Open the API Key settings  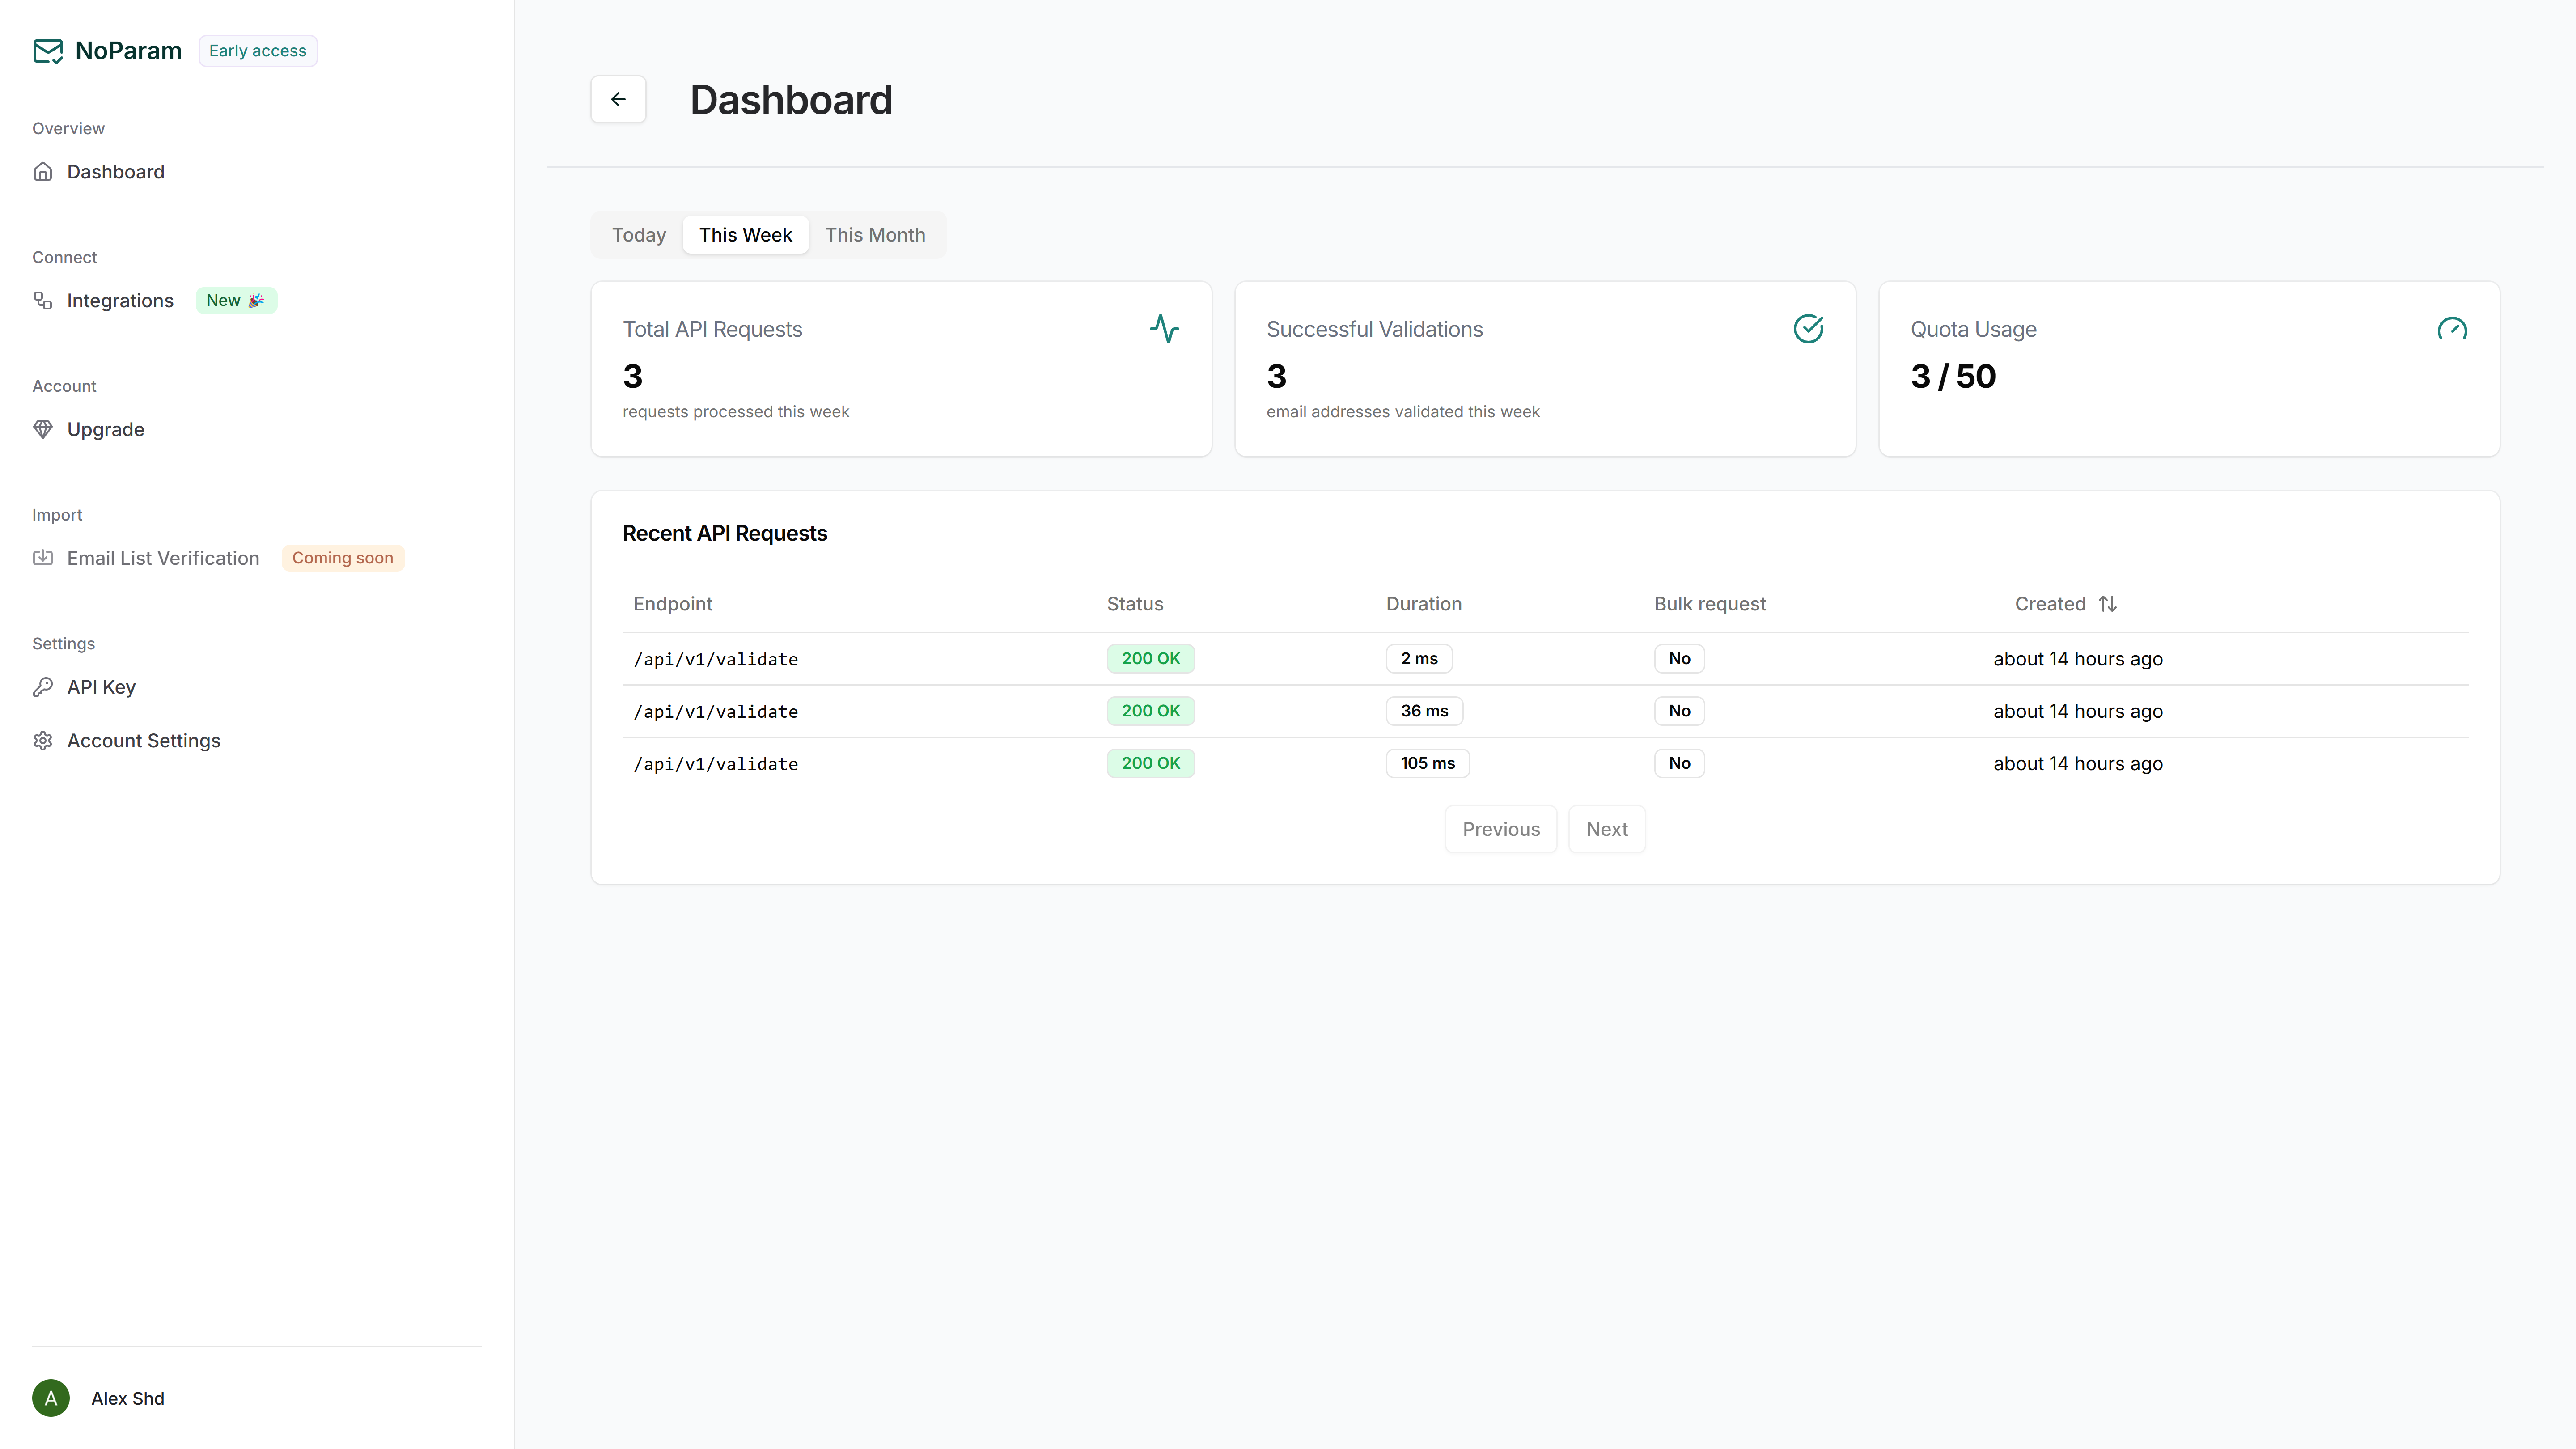(101, 687)
